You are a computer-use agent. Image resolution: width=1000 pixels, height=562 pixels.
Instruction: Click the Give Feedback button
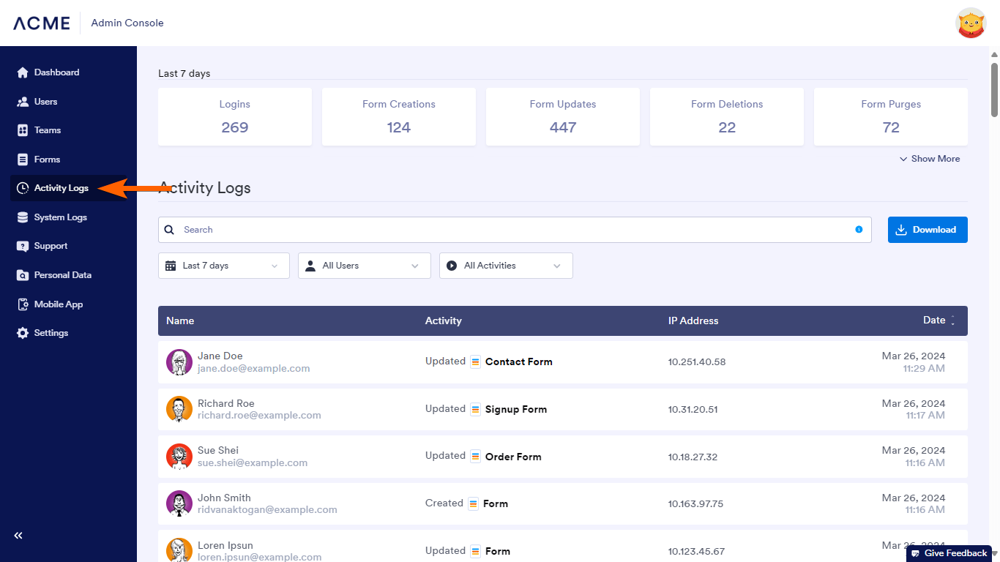pos(949,553)
